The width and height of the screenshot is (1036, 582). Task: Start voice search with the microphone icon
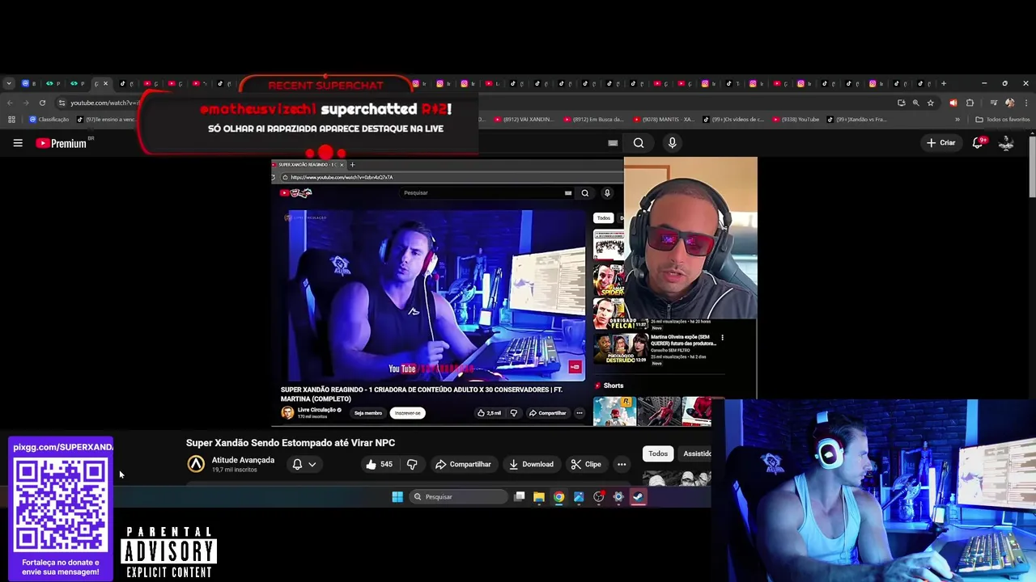click(x=672, y=143)
